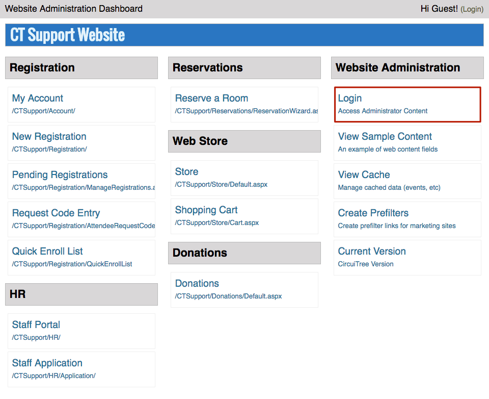489x399 pixels.
Task: Open the Donations page
Action: (x=197, y=283)
